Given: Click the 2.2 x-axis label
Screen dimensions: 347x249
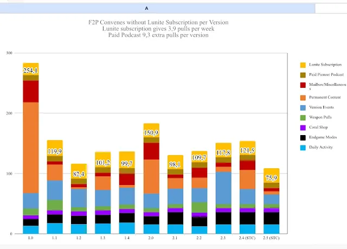Looking at the screenshot, I should tap(199, 238).
